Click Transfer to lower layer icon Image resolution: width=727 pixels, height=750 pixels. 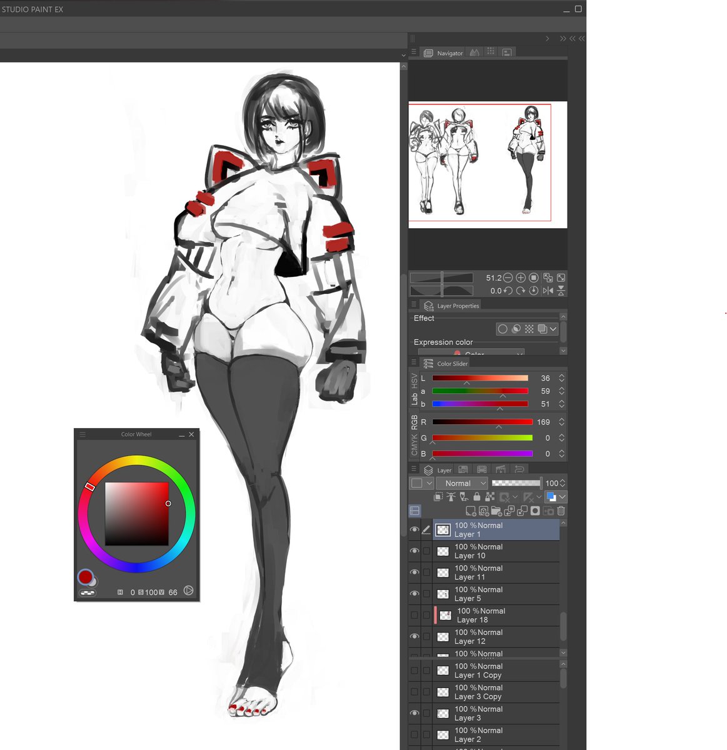[509, 511]
